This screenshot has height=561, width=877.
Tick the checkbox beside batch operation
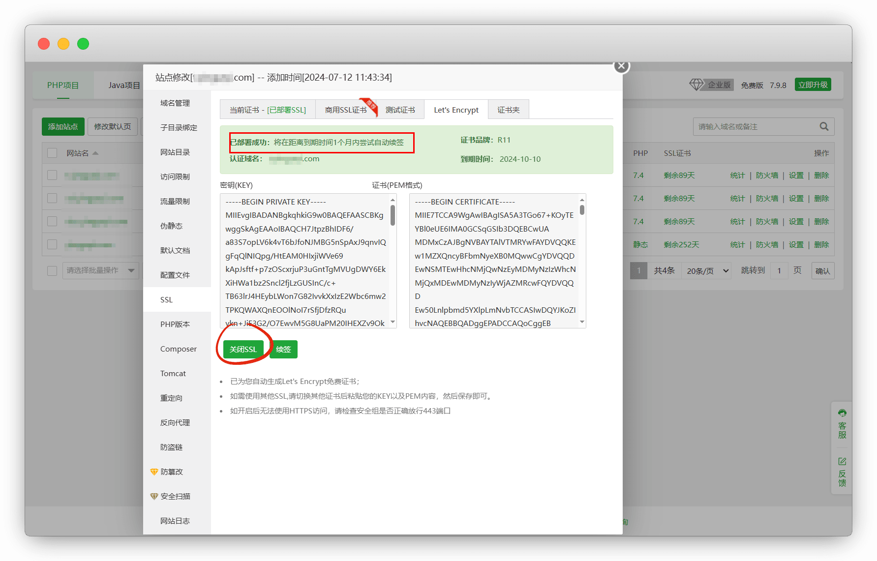[52, 270]
